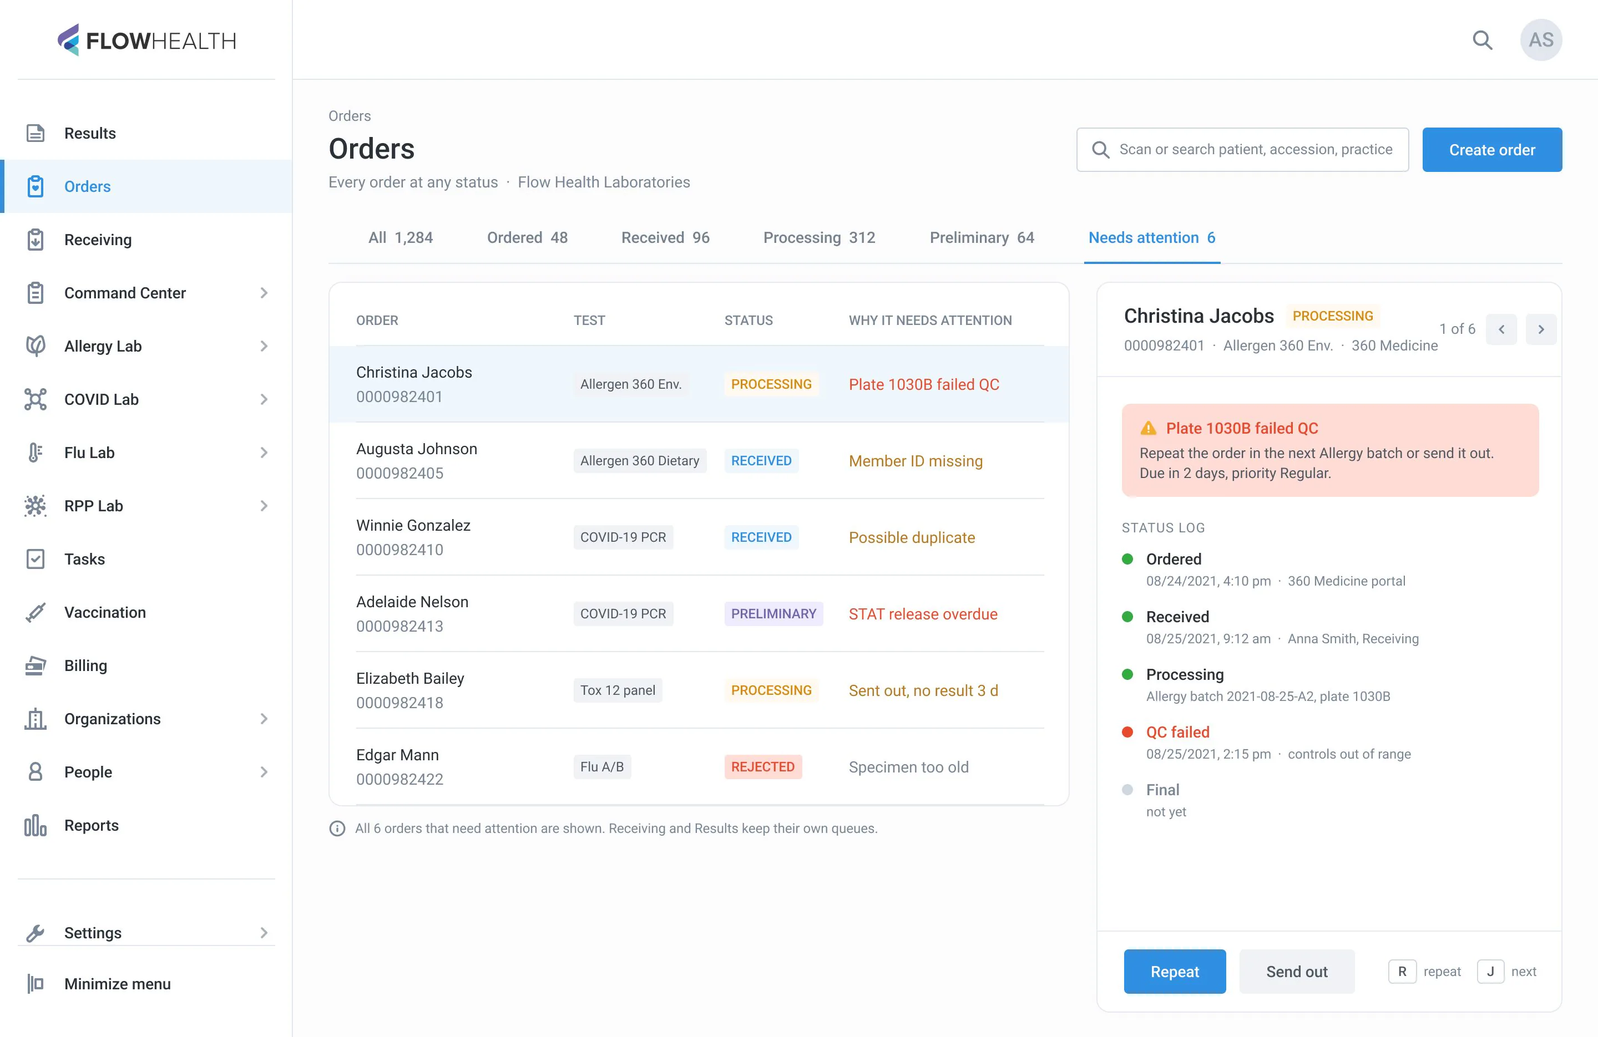This screenshot has height=1037, width=1598.
Task: Select the Flu Lab thermometer icon
Action: point(36,453)
